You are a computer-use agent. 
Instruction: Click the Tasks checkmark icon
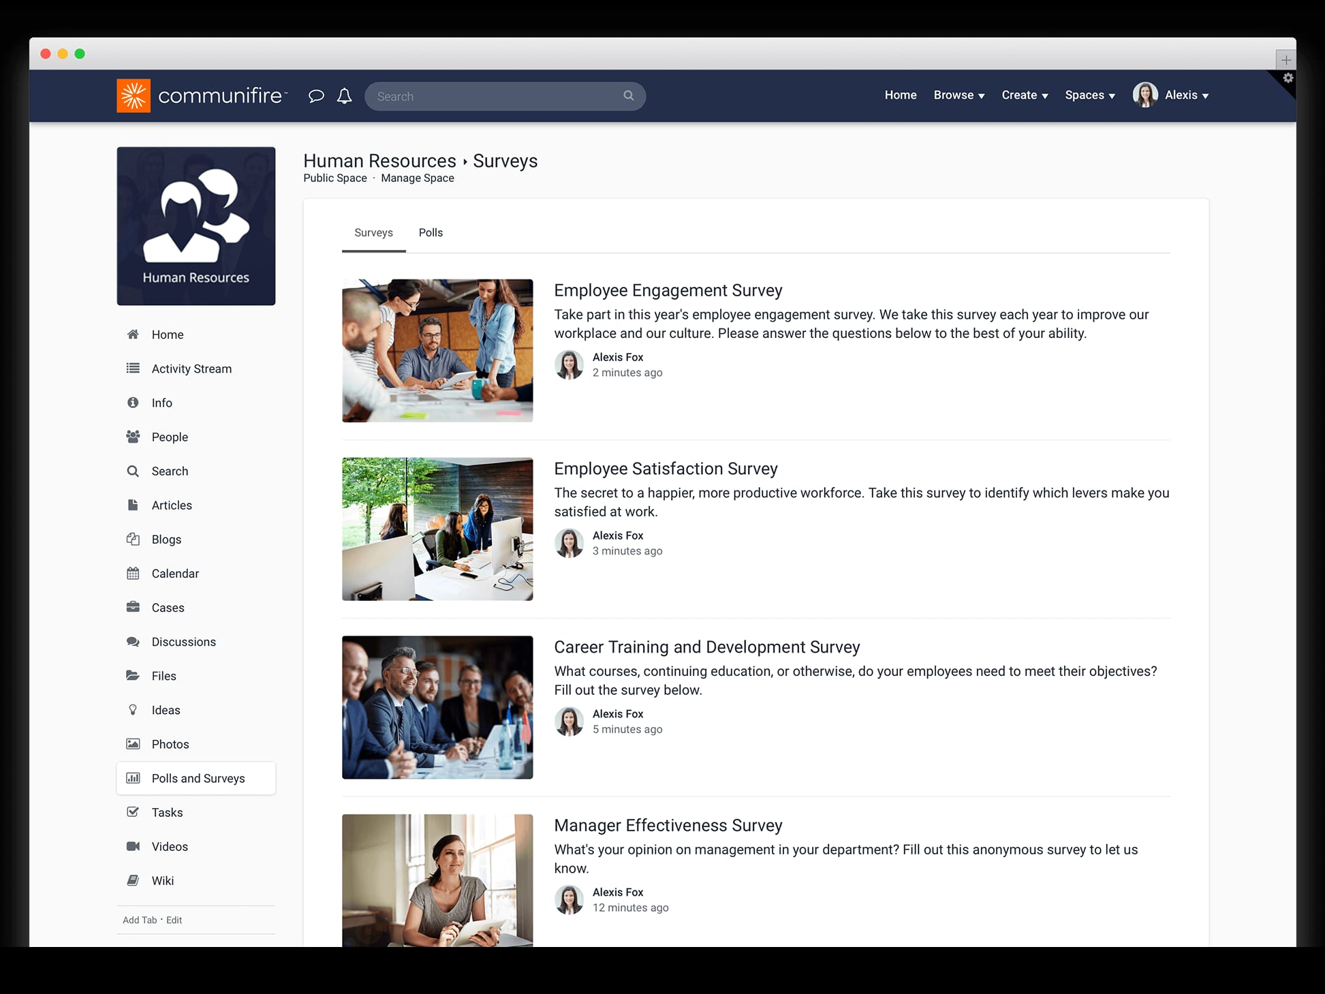(133, 812)
